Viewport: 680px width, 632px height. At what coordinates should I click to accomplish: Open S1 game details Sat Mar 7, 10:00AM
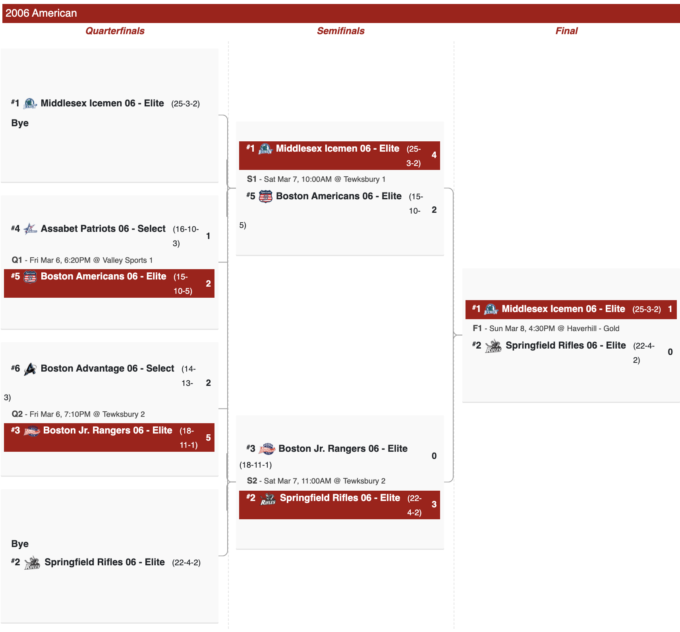(316, 179)
